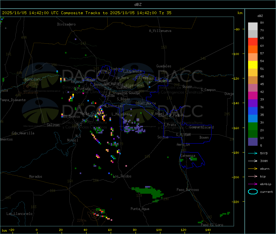Screen dimensions: 276x234
Task: Pick the magenta 39-42 dBZ swatch
Action: click(253, 95)
